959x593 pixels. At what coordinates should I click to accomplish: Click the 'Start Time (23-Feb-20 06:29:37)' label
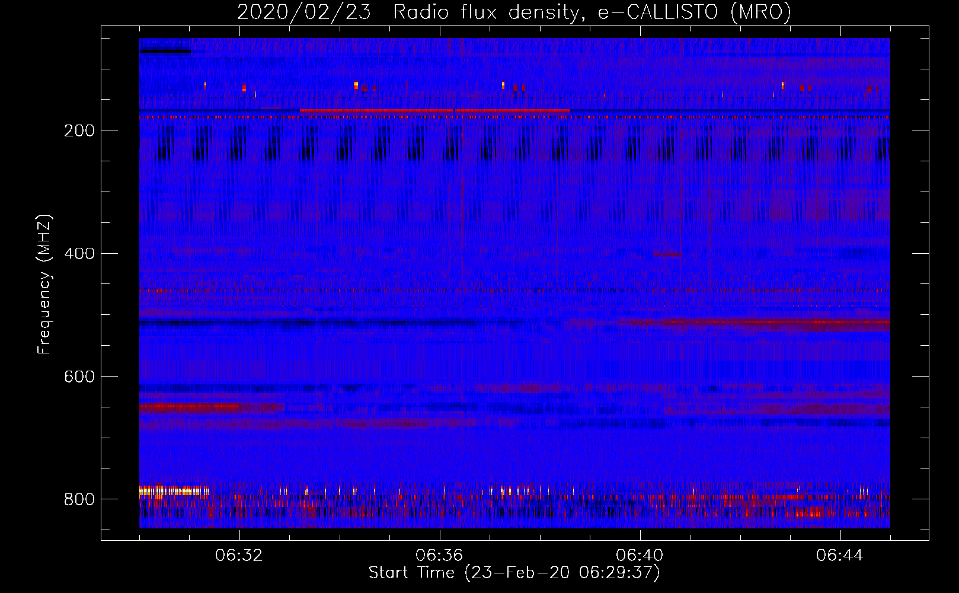(514, 573)
